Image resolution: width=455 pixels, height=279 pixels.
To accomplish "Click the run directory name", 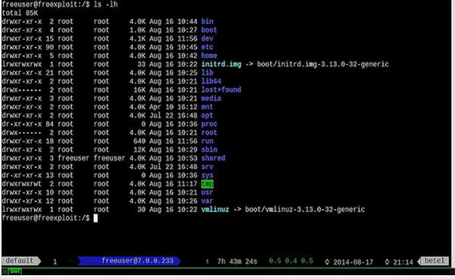I will point(207,141).
